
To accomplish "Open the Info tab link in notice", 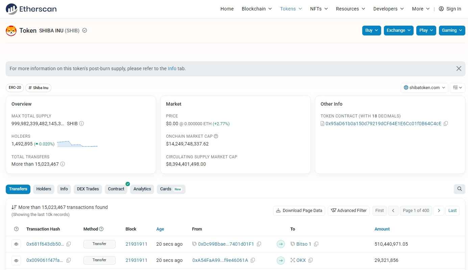I will (172, 69).
